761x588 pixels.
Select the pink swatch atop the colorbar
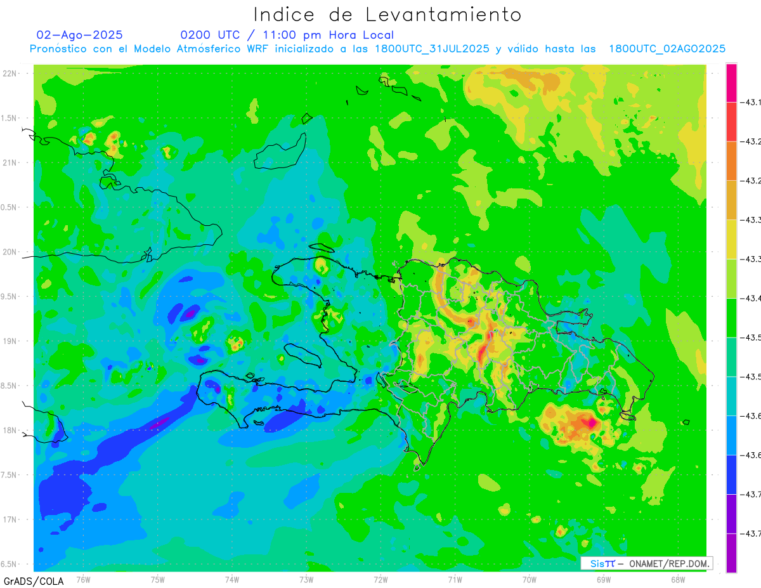pos(731,83)
